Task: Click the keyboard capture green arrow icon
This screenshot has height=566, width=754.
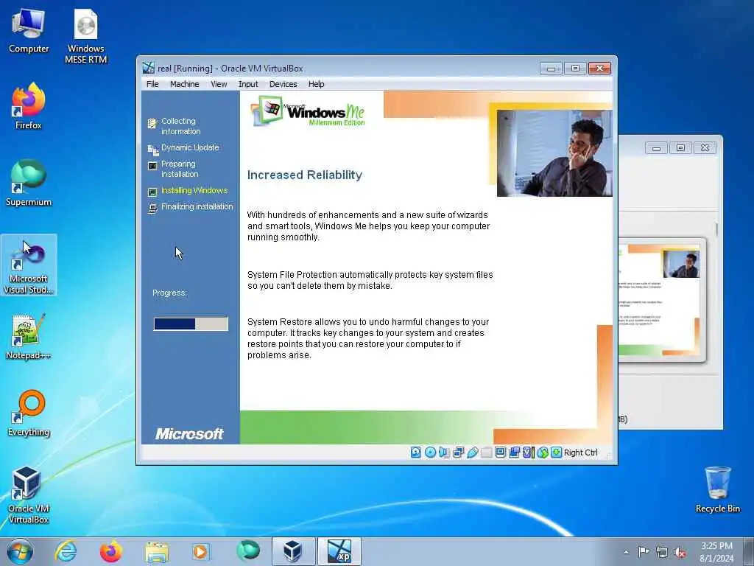Action: (x=557, y=453)
